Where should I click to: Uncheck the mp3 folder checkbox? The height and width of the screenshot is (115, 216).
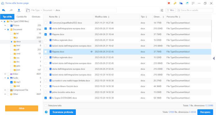[x=11, y=82]
